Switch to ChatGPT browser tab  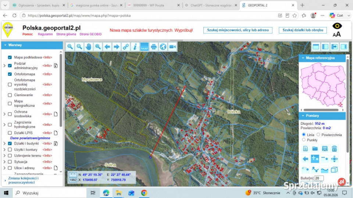pos(210,5)
